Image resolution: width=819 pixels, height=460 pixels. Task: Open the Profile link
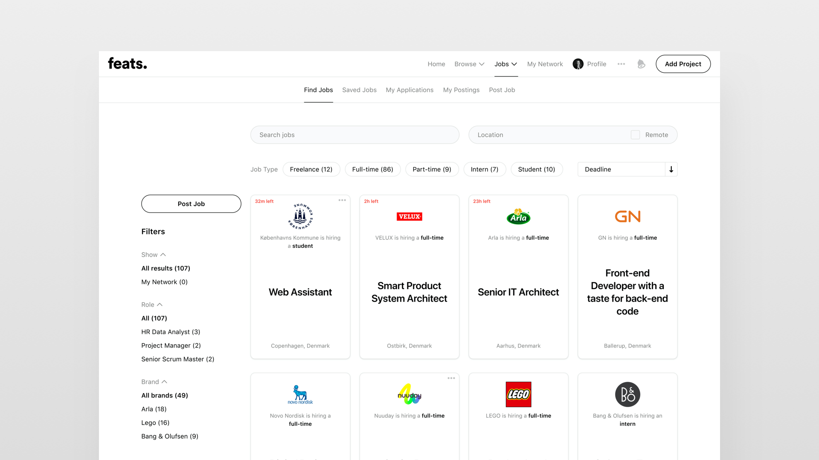pyautogui.click(x=596, y=64)
